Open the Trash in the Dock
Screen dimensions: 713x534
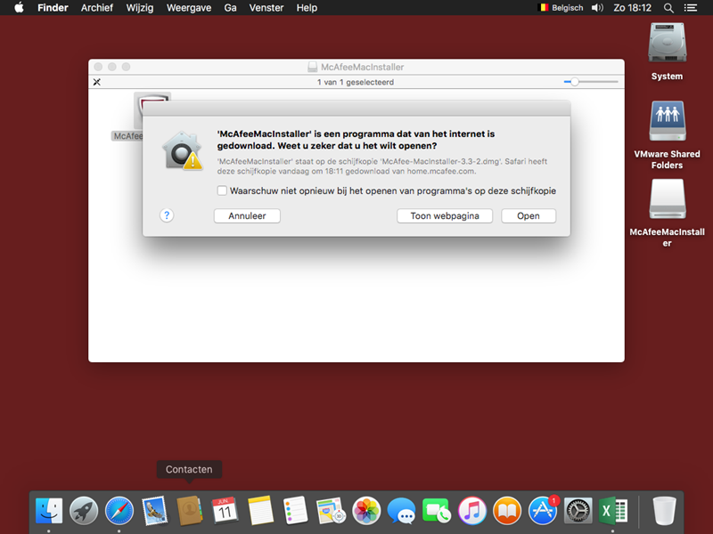coord(664,510)
